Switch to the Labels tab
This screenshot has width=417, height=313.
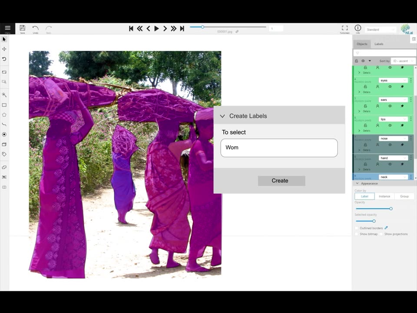tap(379, 44)
